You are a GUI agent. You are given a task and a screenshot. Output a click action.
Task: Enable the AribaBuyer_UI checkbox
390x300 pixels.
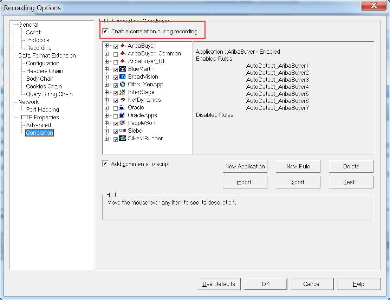click(x=116, y=62)
